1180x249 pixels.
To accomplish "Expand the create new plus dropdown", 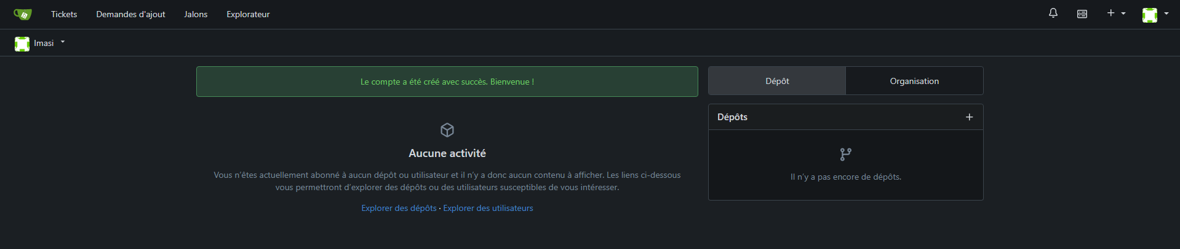I will coord(1116,13).
